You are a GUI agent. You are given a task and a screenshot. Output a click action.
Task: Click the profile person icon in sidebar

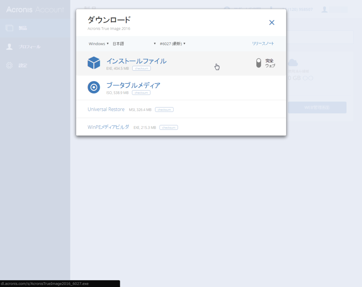click(9, 46)
